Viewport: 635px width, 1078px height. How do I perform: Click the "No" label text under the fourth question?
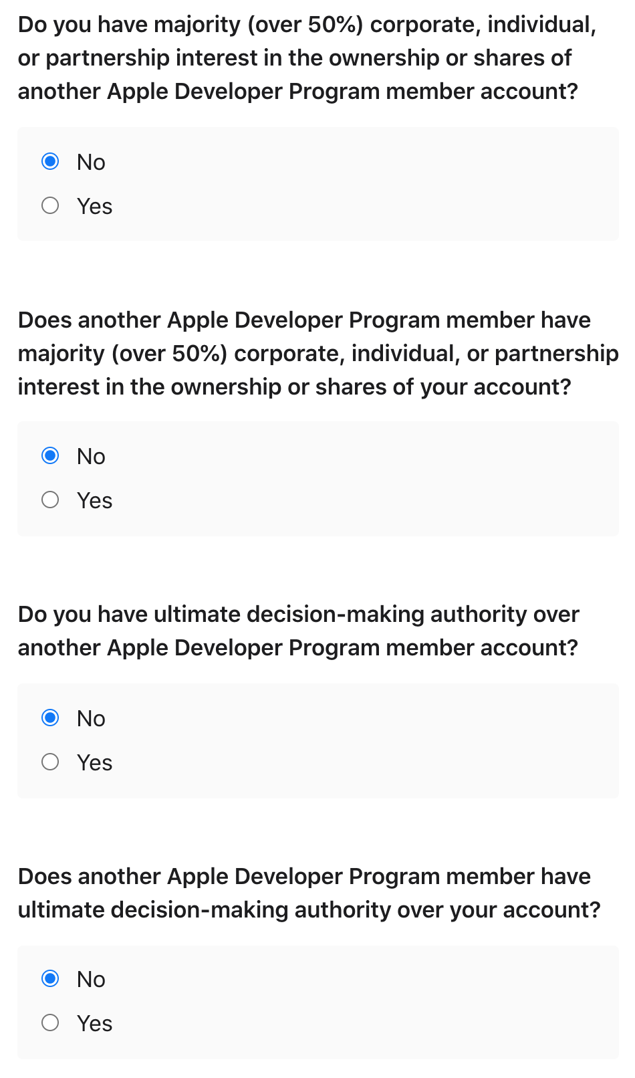coord(91,979)
